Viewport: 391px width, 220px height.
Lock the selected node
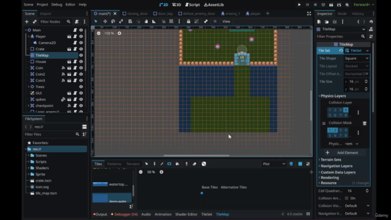tap(189, 21)
